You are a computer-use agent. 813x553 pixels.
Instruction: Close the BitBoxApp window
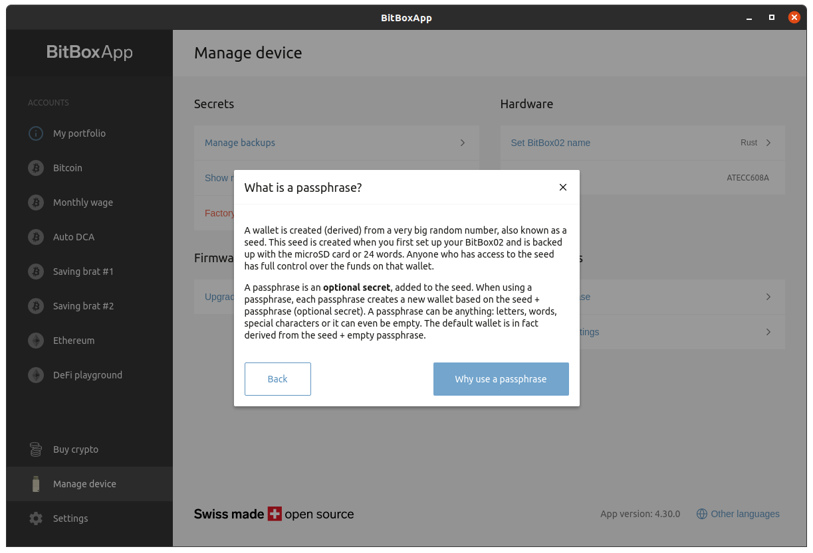coord(794,18)
